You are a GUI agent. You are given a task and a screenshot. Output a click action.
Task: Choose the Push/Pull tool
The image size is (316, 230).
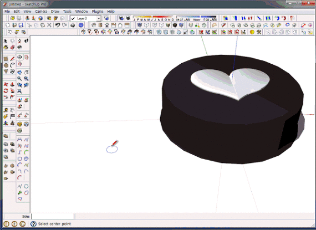13,84
